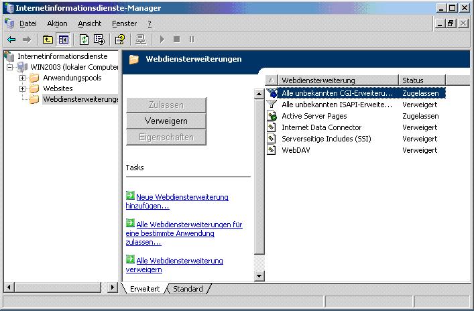
Task: Expand the Anwendungspools tree node
Action: [x=22, y=78]
